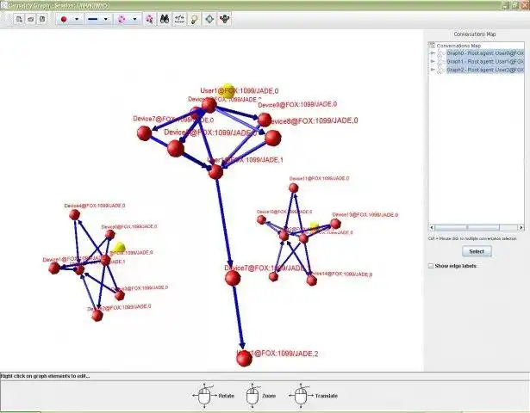530x413 pixels.
Task: Click the conversations list horizontal scrollbar
Action: (x=477, y=227)
